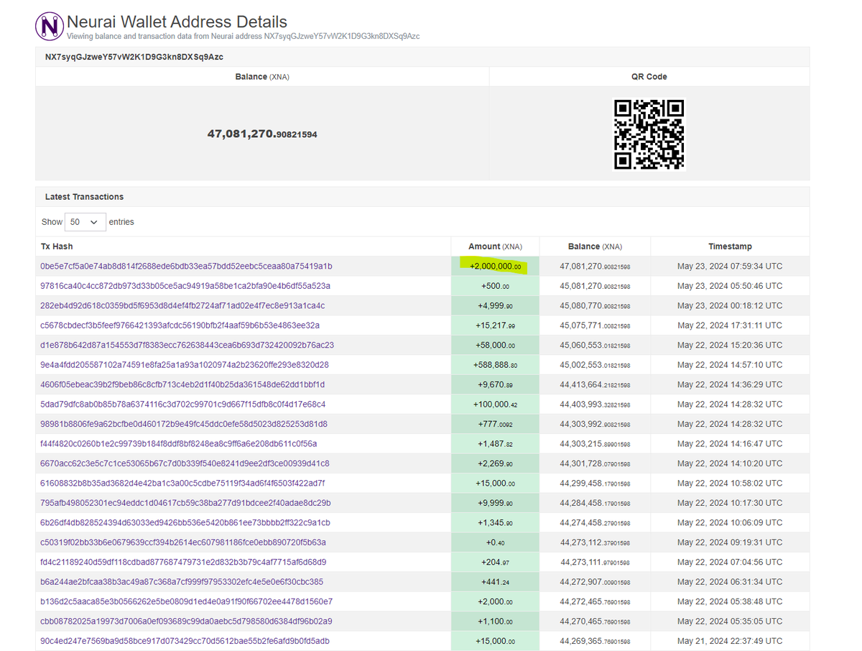Open transaction 282eb4d92d618c0359bd5f hash link
The height and width of the screenshot is (651, 862).
point(182,305)
